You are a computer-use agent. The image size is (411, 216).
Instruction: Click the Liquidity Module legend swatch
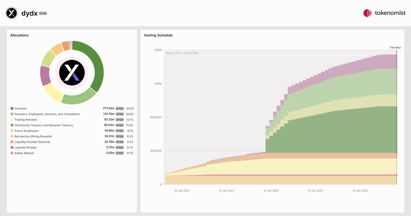12,148
